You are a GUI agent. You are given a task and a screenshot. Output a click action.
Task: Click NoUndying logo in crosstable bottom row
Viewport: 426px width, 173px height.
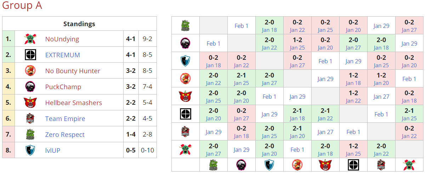(x=409, y=165)
